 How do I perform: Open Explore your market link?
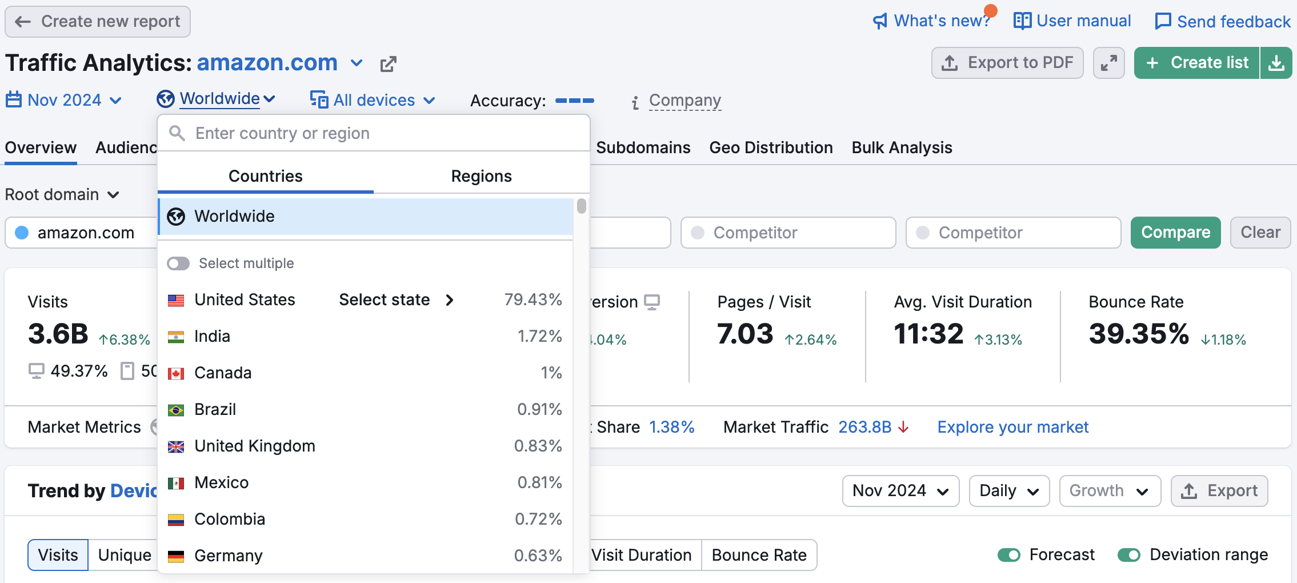click(x=1012, y=427)
